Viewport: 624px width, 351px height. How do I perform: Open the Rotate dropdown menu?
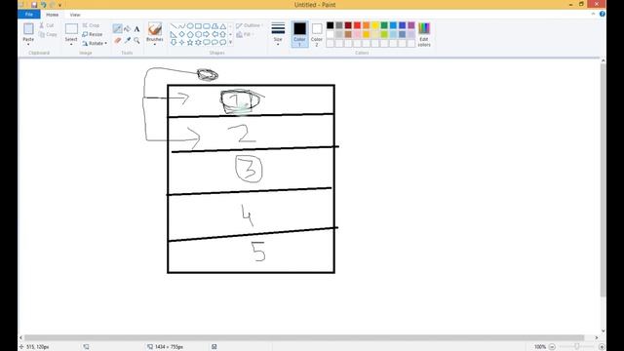pos(95,43)
